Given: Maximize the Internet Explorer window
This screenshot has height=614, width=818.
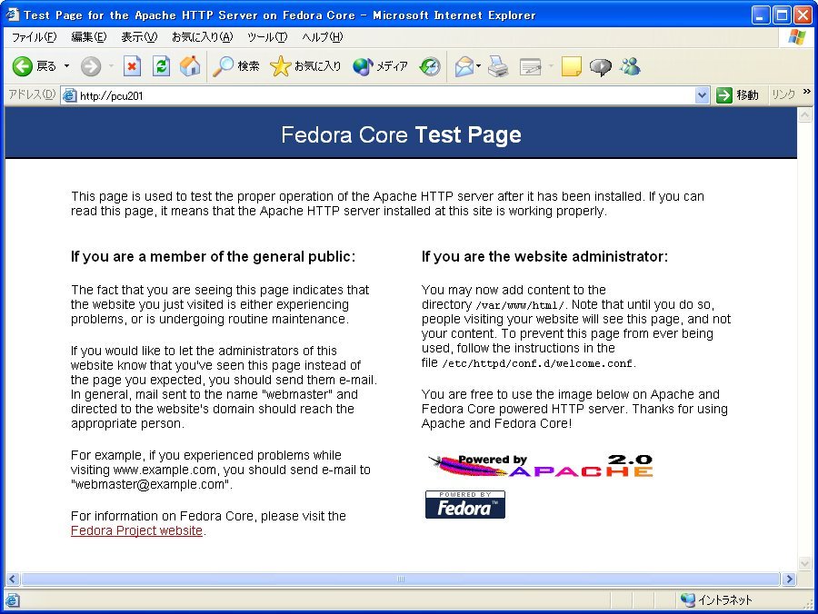Looking at the screenshot, I should pos(782,15).
